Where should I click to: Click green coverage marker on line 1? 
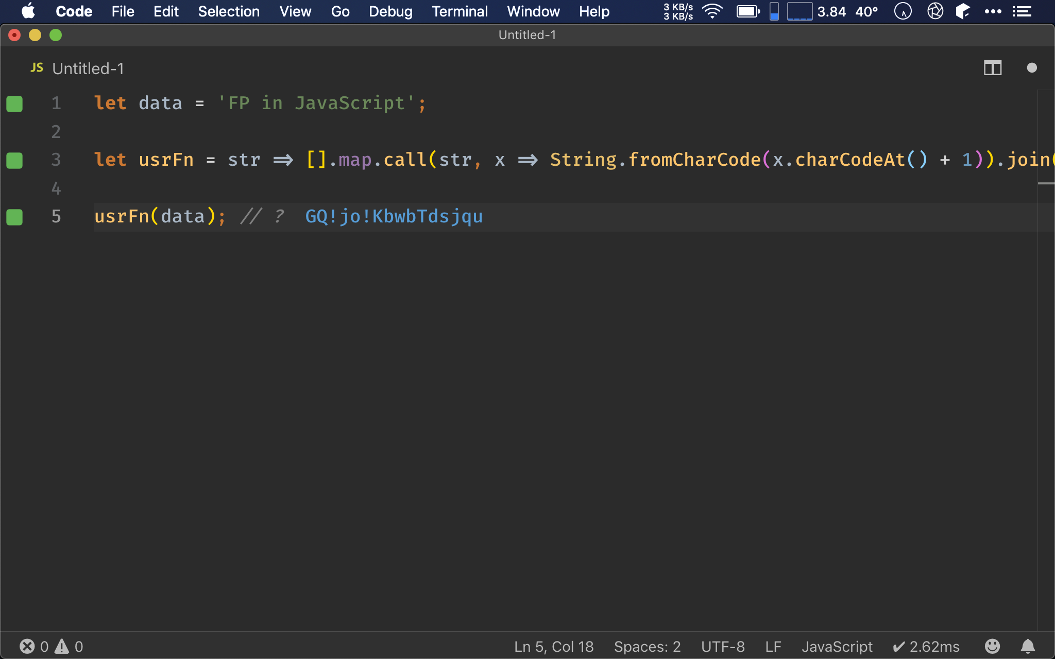14,103
